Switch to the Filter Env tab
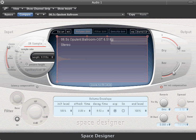The image size is (196, 140). tap(100, 32)
